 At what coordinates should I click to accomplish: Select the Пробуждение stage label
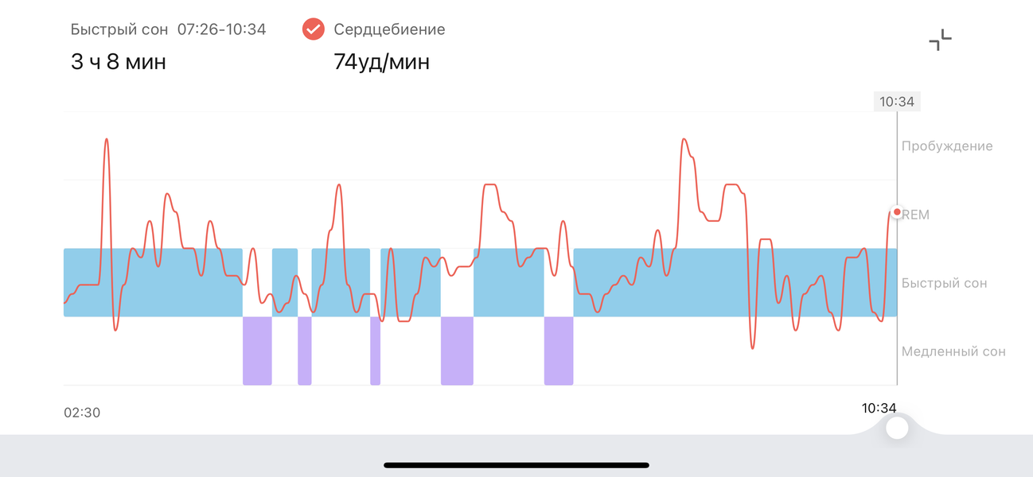point(946,146)
